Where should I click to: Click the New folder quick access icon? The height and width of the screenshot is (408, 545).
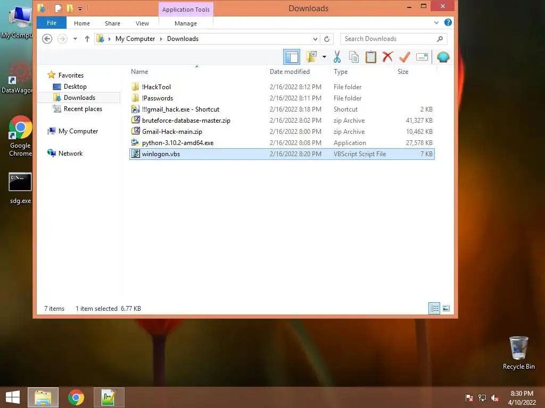coord(70,8)
